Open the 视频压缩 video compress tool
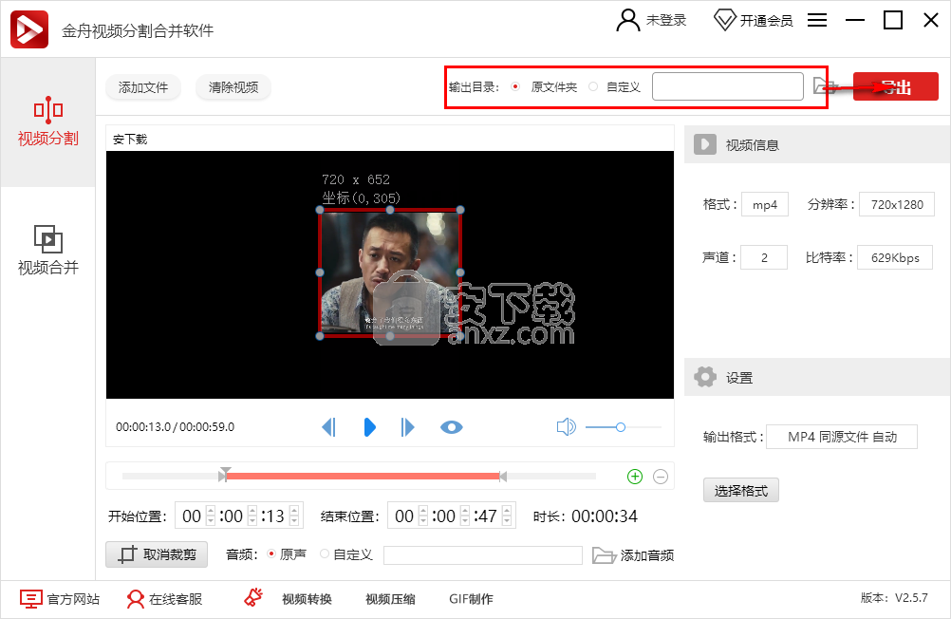This screenshot has width=951, height=619. (391, 599)
